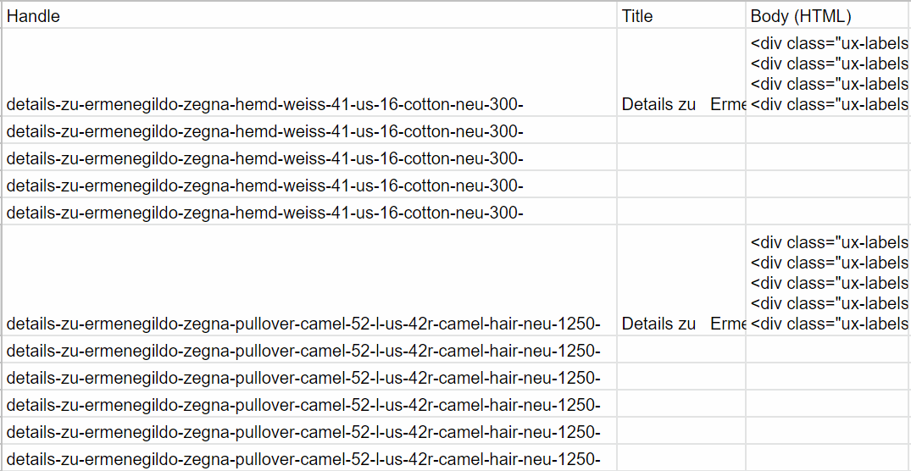Select the pullover-camel handle cell just below the tall one

tap(309, 350)
